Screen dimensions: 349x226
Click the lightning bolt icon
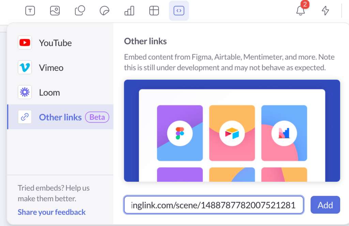pos(325,11)
